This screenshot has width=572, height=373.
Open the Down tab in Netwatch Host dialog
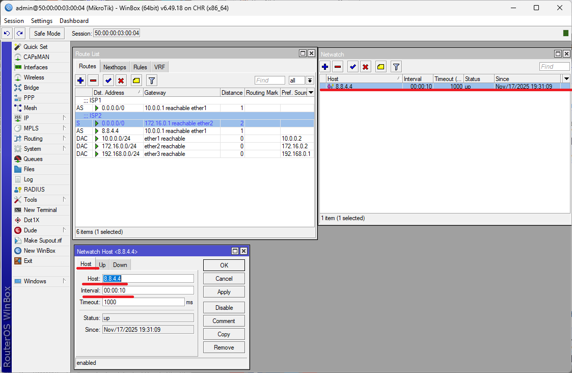120,265
